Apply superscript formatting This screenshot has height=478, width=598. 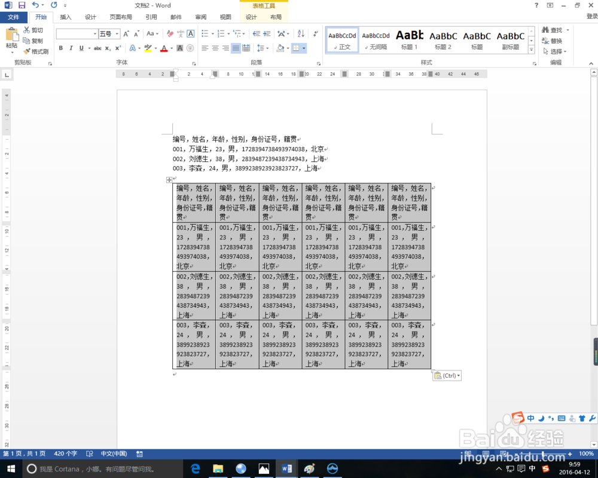click(118, 48)
